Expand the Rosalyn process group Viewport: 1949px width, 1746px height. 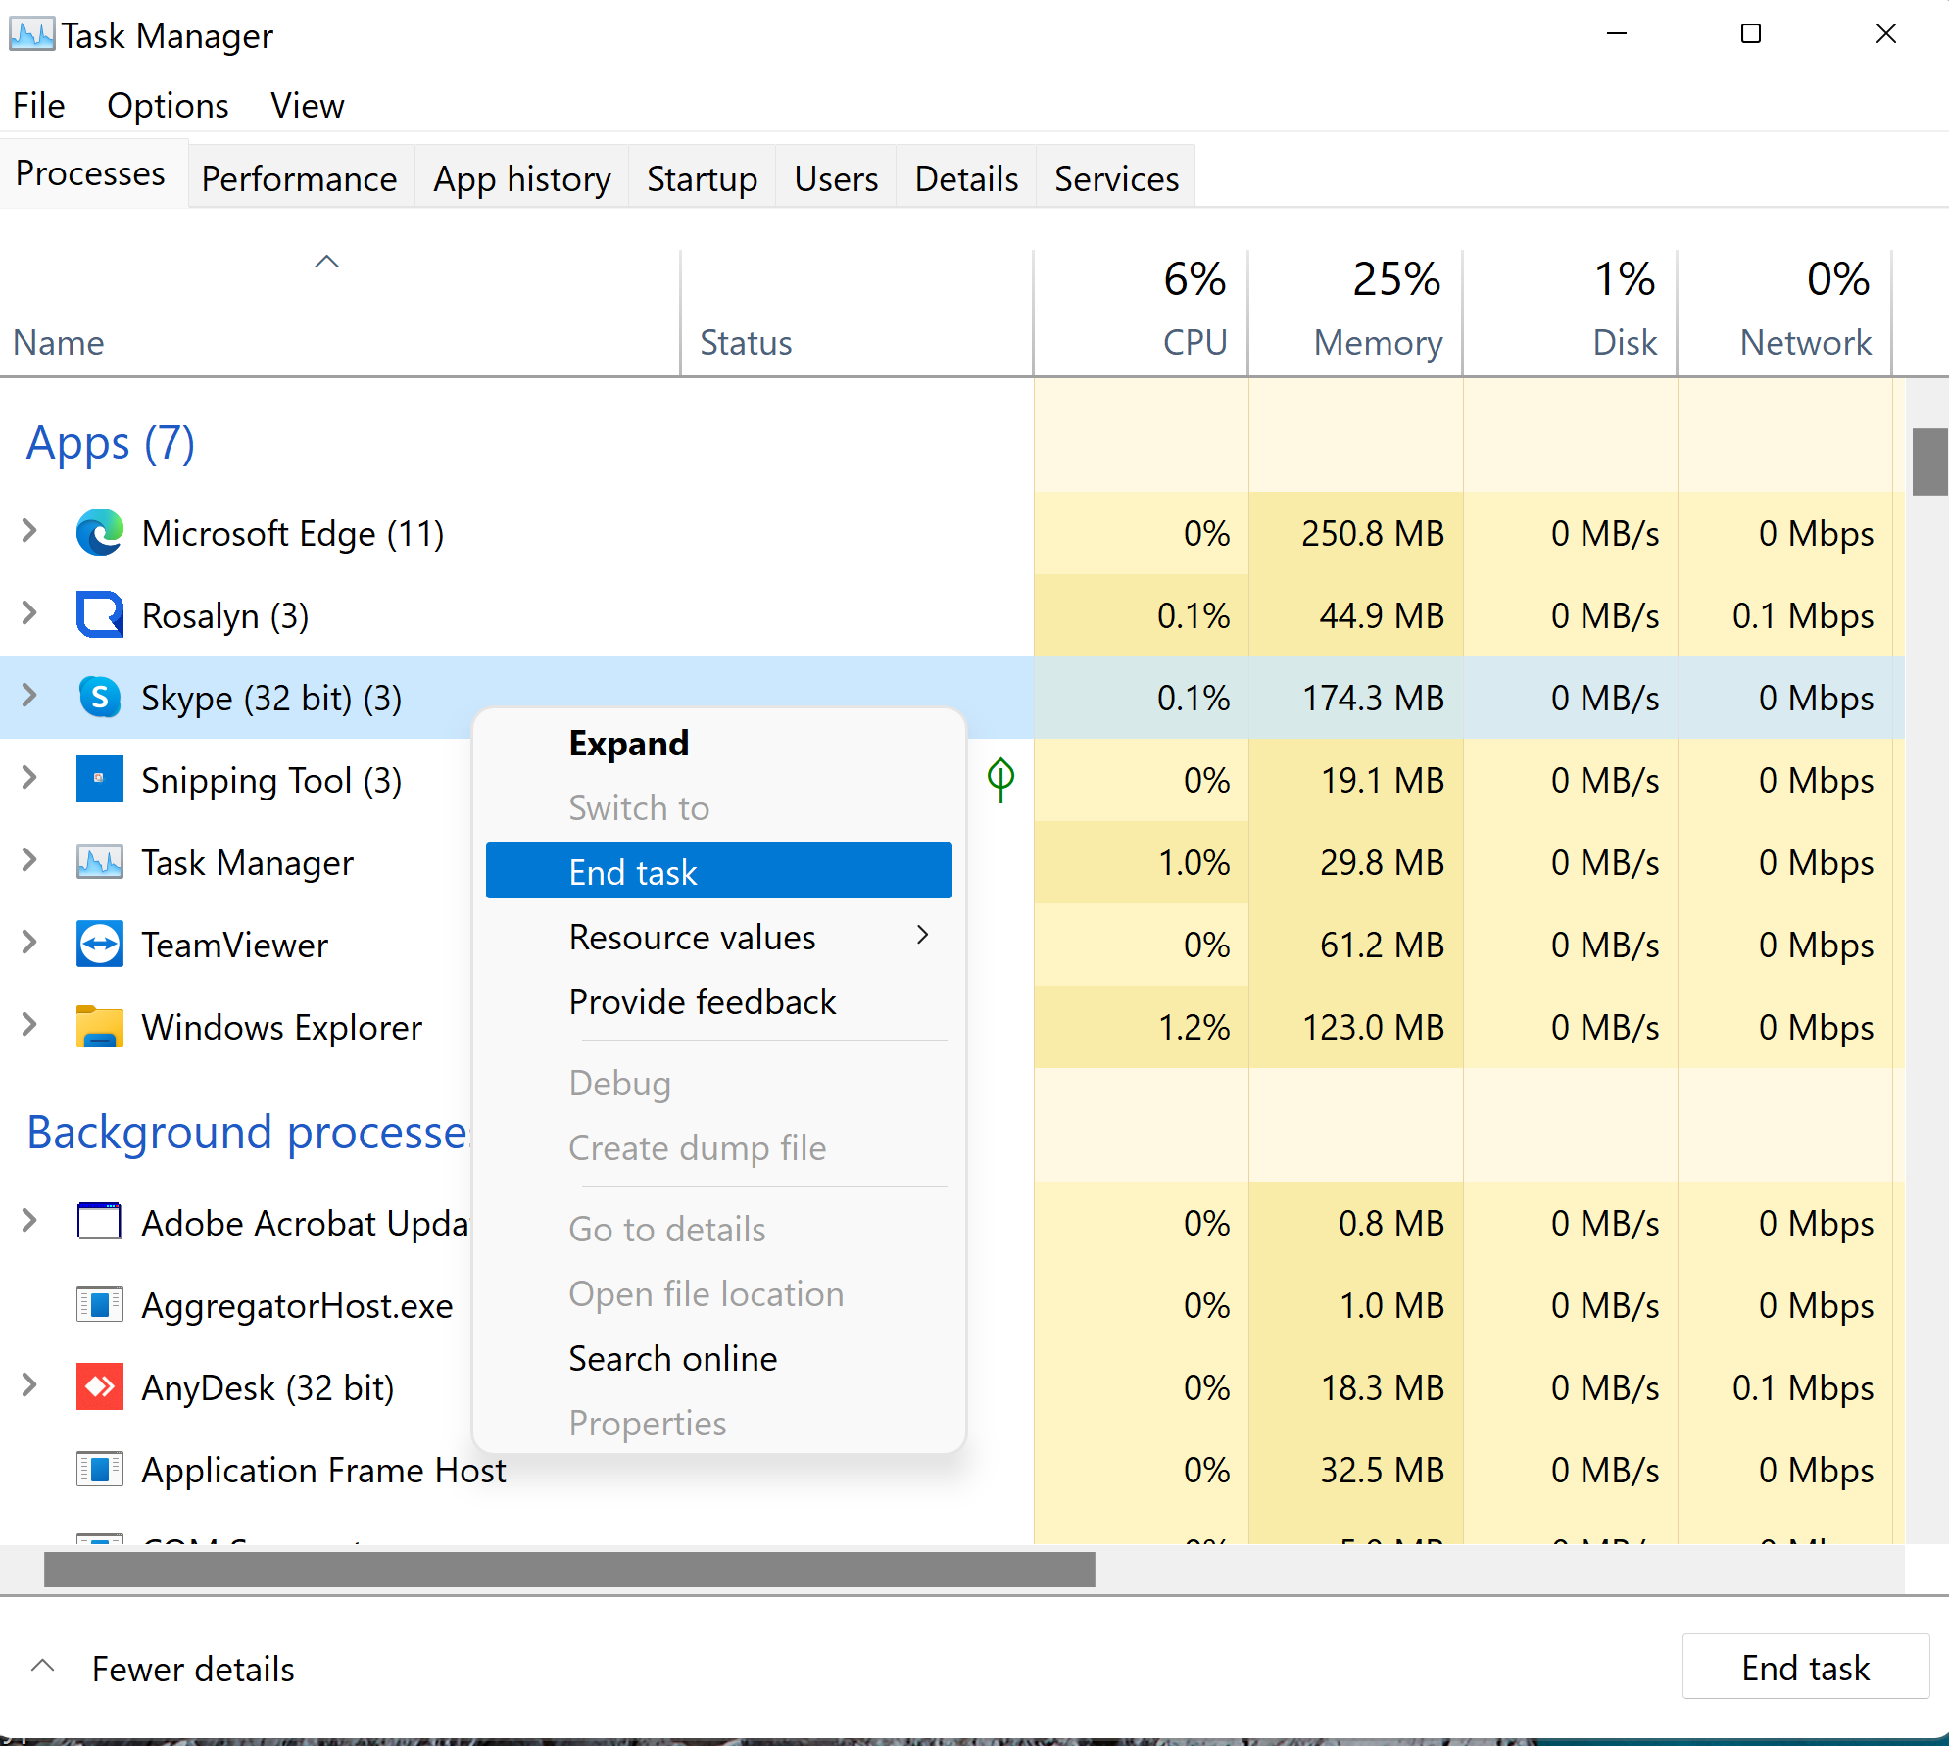pyautogui.click(x=29, y=614)
